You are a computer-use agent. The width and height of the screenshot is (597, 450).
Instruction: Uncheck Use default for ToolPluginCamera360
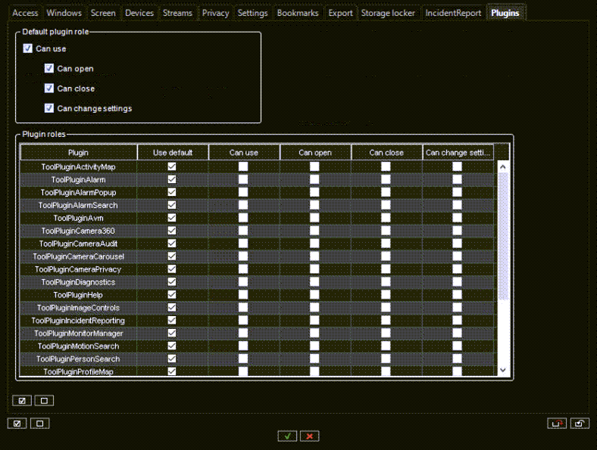172,231
